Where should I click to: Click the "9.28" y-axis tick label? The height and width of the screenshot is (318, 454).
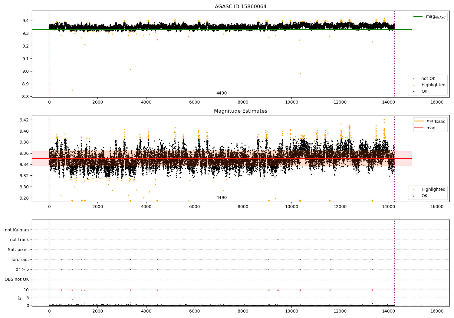(24, 198)
